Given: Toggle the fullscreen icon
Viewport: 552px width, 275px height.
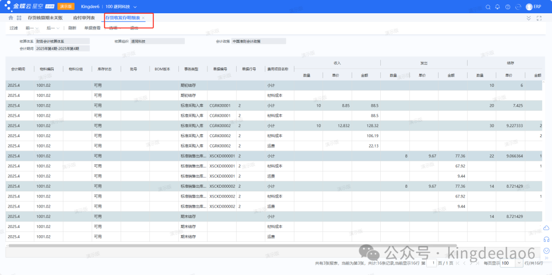Looking at the screenshot, I should (539, 18).
